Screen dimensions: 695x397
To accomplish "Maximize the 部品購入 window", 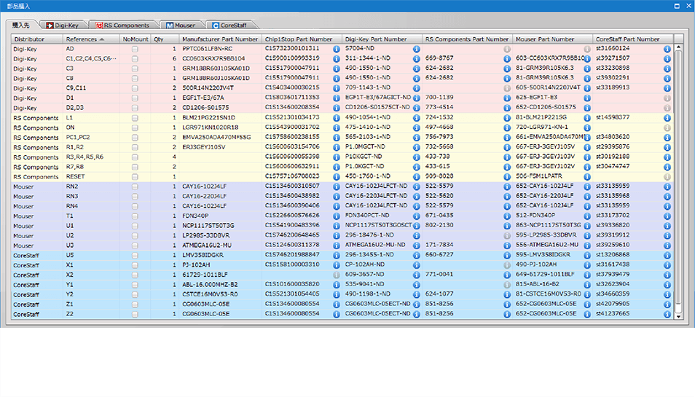I will 677,6.
